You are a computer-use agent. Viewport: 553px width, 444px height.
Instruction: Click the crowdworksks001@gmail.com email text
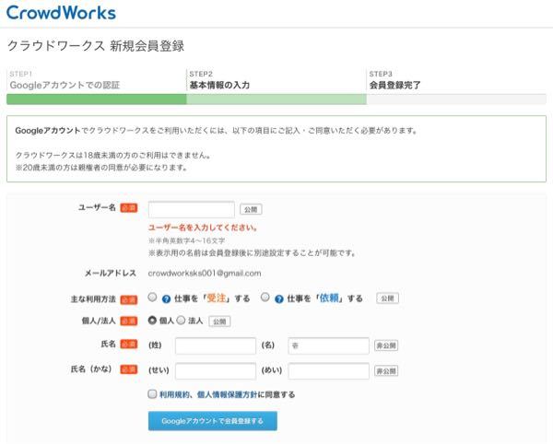point(205,273)
